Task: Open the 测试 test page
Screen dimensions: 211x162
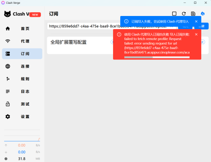Action: click(22, 104)
